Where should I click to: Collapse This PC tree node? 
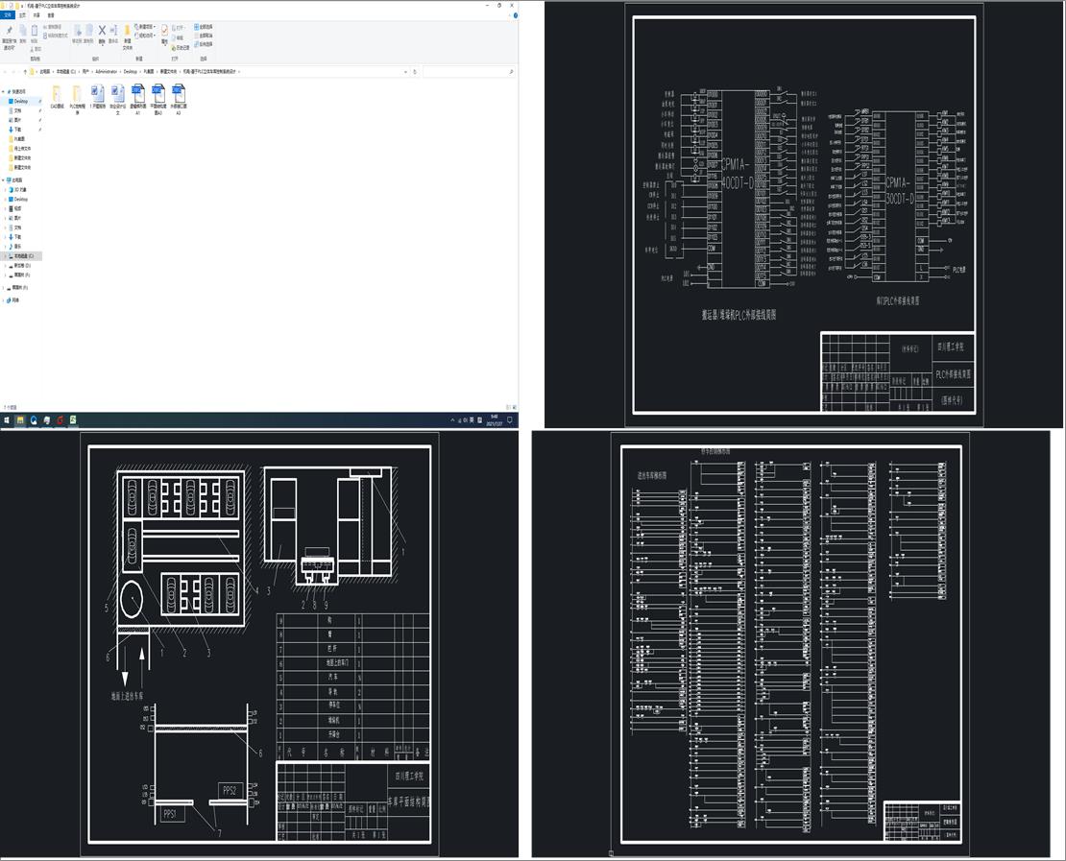click(4, 180)
